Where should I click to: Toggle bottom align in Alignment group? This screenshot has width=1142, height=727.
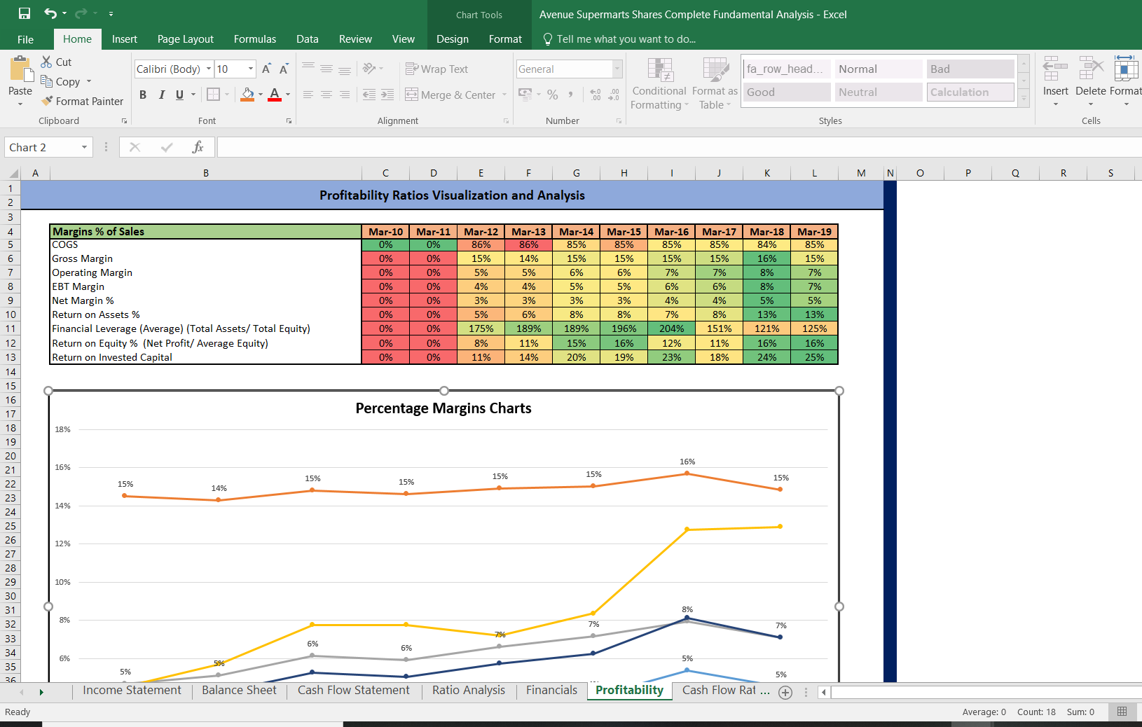pos(345,69)
